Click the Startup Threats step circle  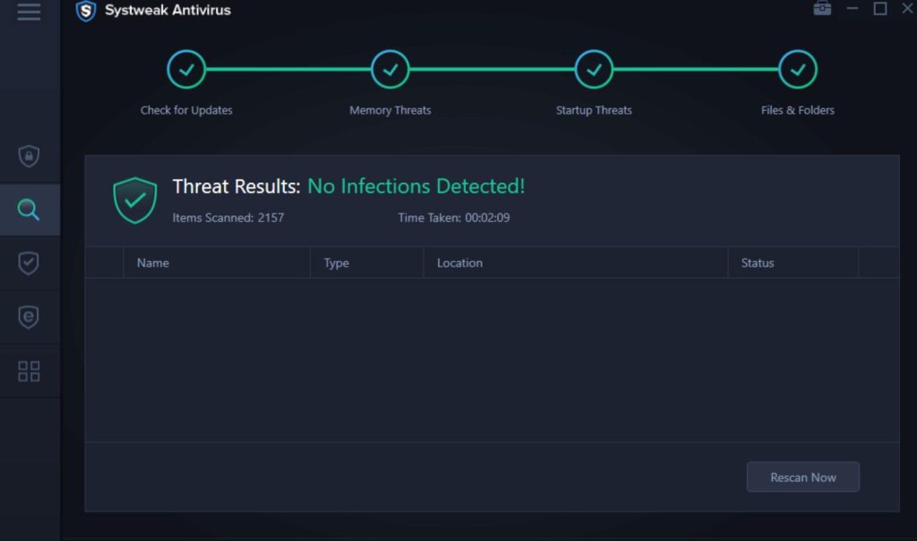(594, 70)
